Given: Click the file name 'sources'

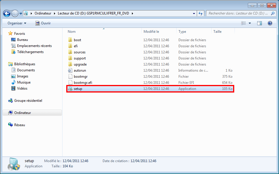Looking at the screenshot, I should (x=80, y=52).
